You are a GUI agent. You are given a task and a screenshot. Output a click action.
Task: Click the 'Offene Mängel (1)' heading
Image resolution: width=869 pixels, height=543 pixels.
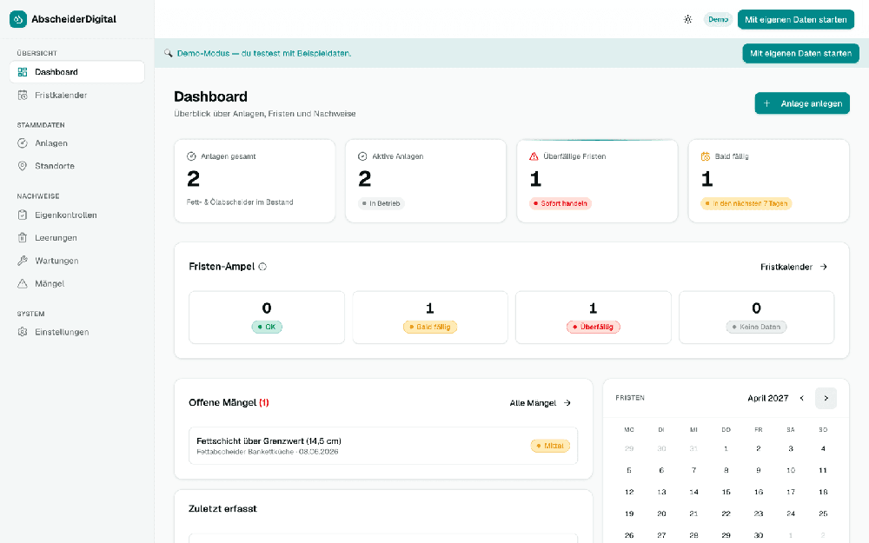229,403
